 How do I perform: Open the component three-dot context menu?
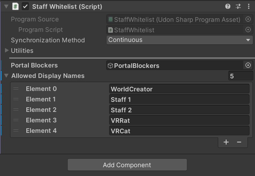tap(249, 6)
